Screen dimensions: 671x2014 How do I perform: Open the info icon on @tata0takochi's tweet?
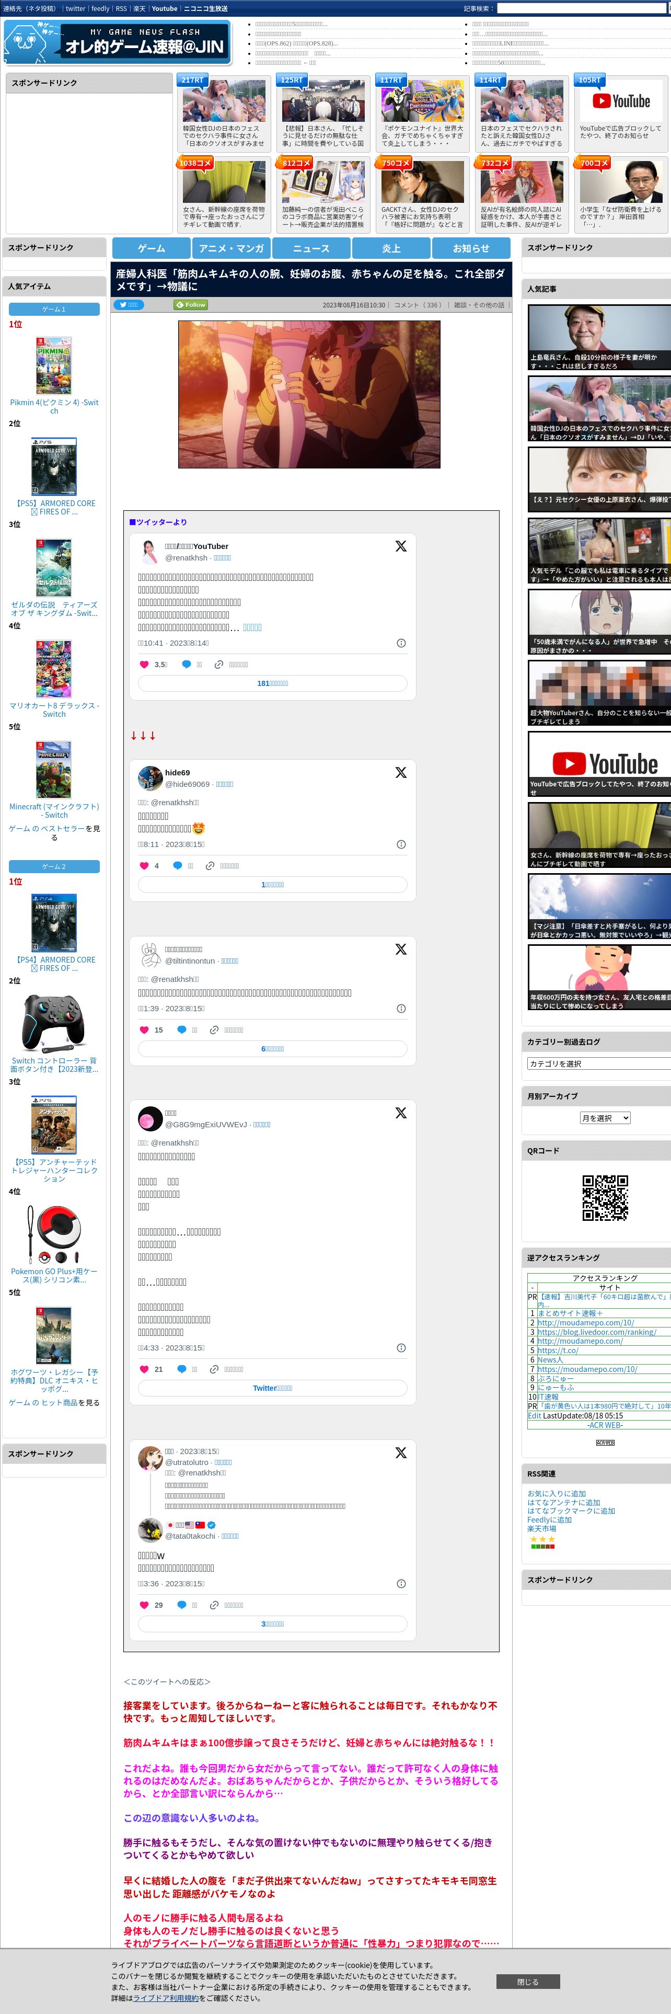click(401, 1584)
